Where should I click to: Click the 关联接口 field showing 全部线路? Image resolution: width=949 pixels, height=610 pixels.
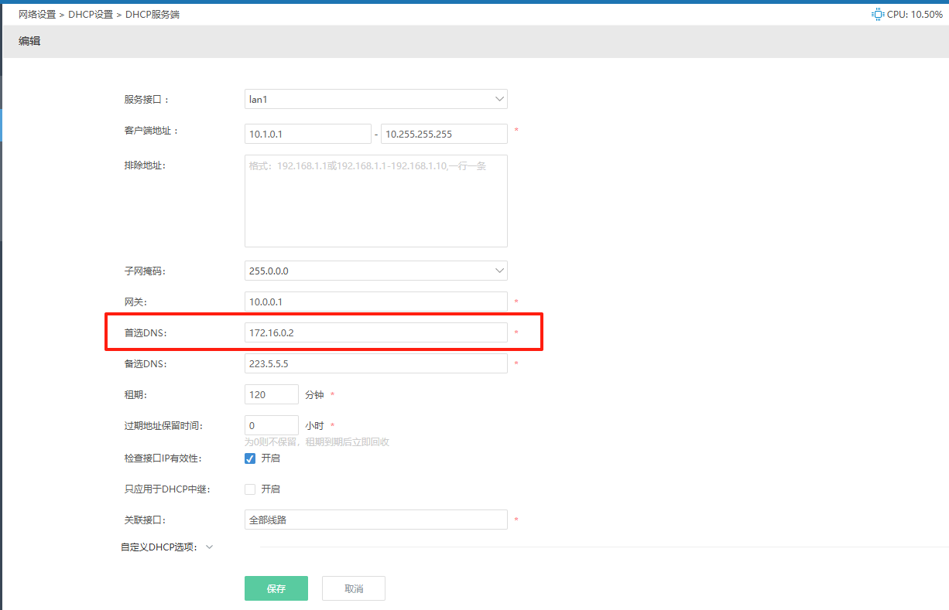(375, 520)
